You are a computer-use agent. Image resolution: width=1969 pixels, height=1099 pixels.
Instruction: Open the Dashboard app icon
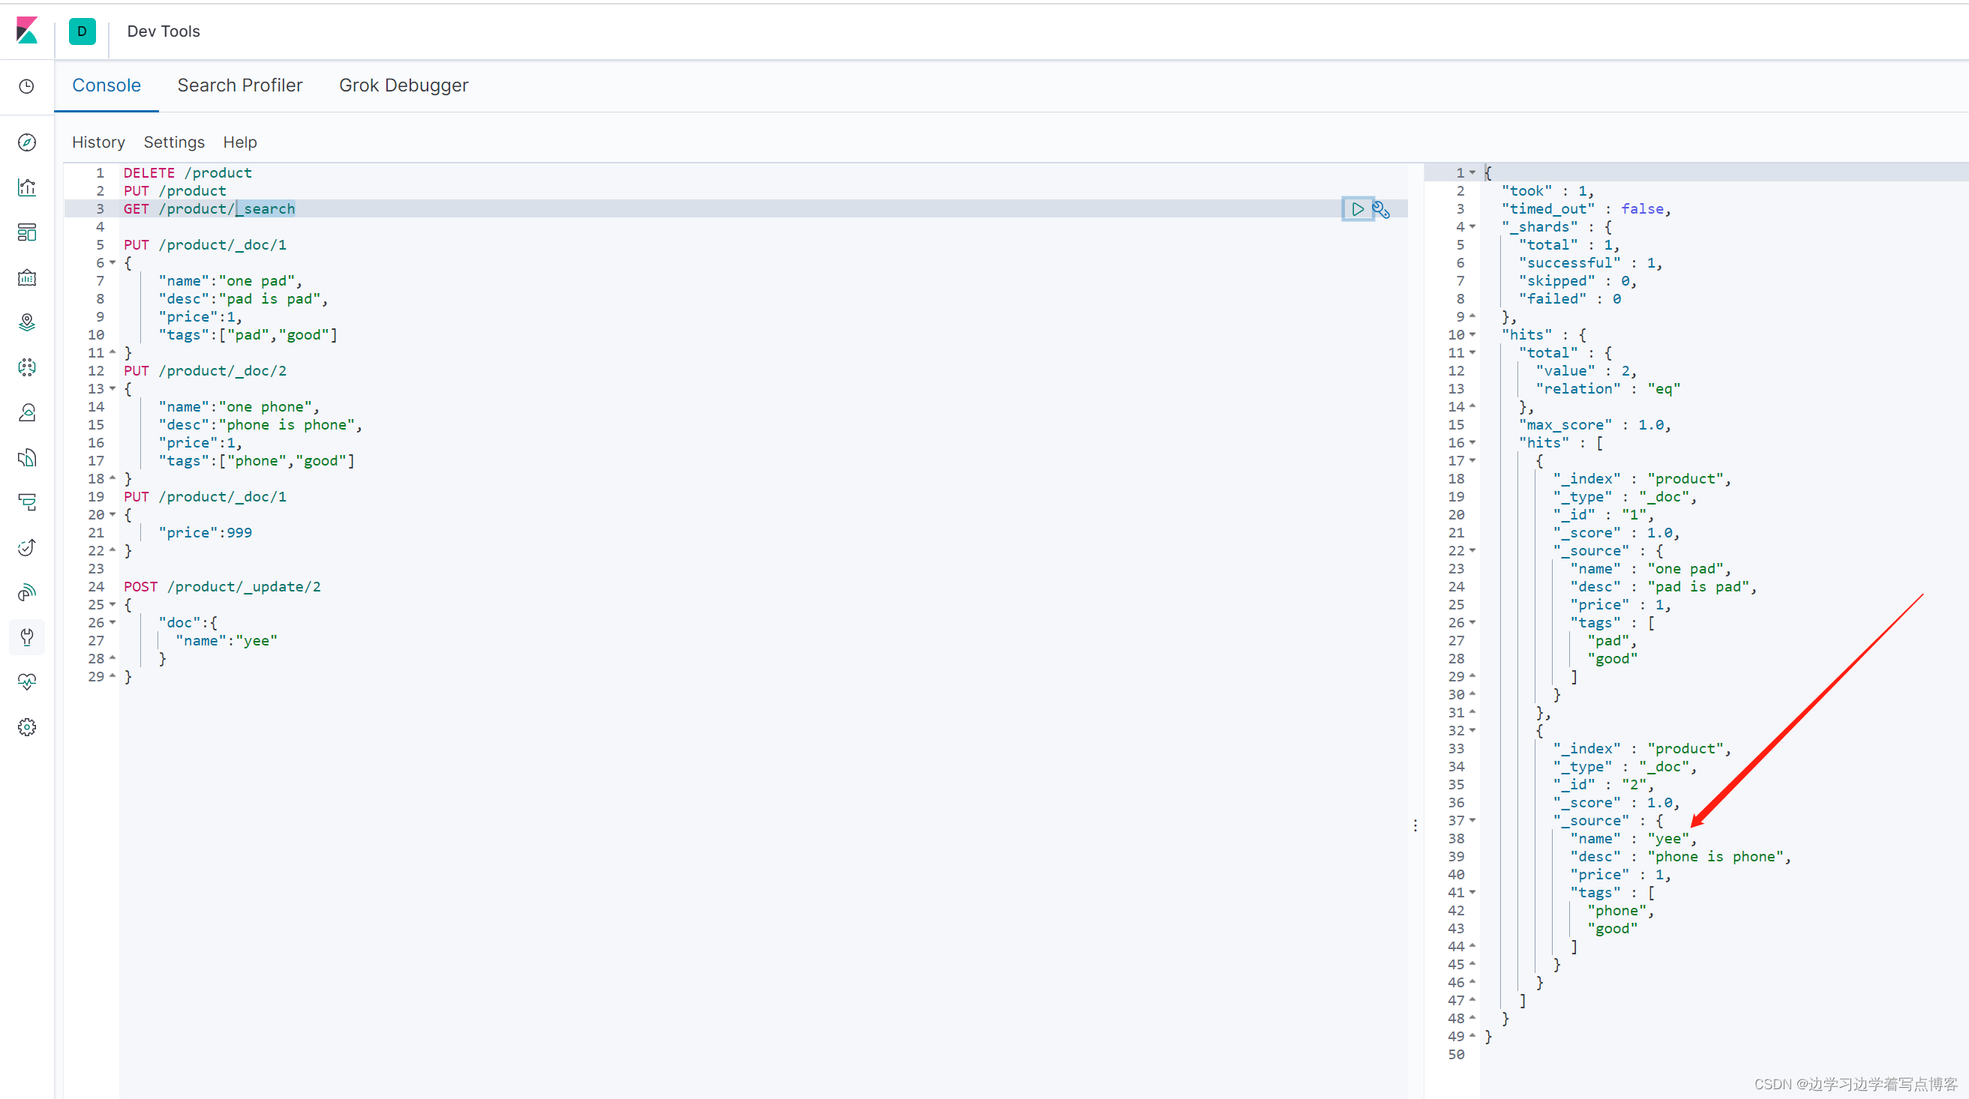pyautogui.click(x=27, y=232)
